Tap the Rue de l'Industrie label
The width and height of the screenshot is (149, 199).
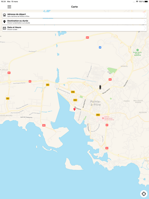tap(26, 117)
